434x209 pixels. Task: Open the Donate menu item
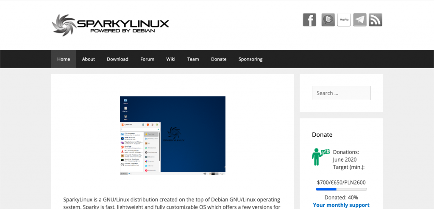pyautogui.click(x=219, y=59)
